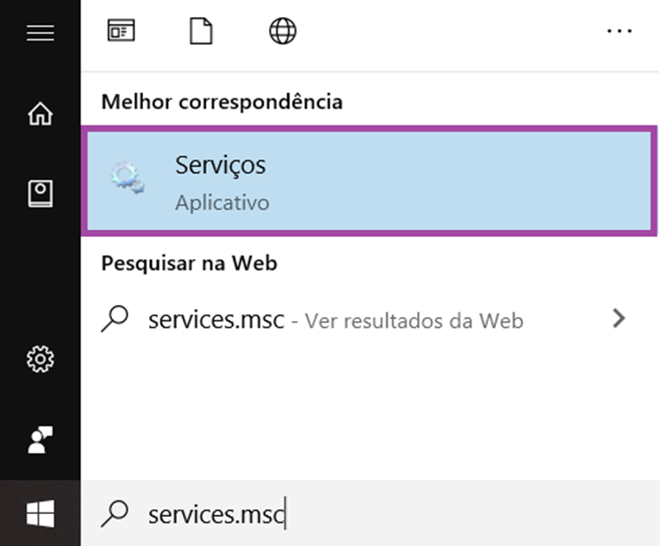Open Settings gear in sidebar
The image size is (660, 546).
point(40,359)
